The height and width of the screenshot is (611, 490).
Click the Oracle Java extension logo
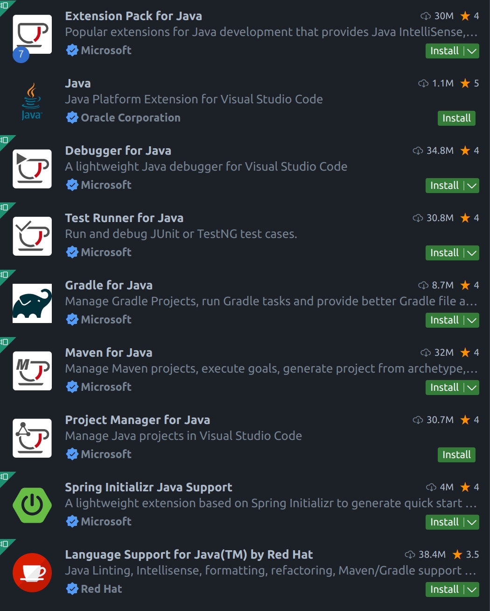[x=32, y=102]
